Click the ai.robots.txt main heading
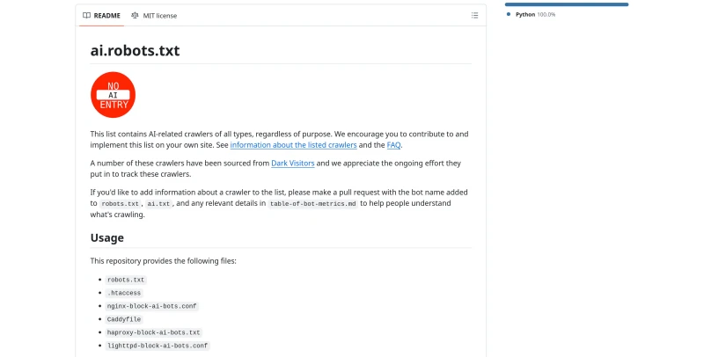Viewport: 704px width, 357px height. coord(136,50)
